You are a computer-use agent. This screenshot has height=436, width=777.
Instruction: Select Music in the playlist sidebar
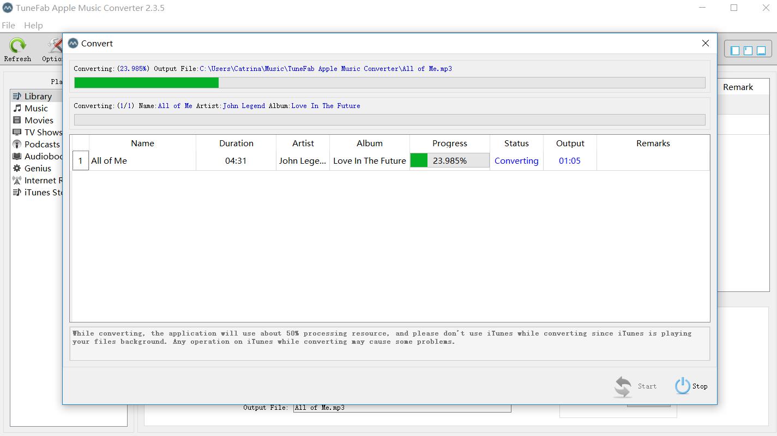36,108
